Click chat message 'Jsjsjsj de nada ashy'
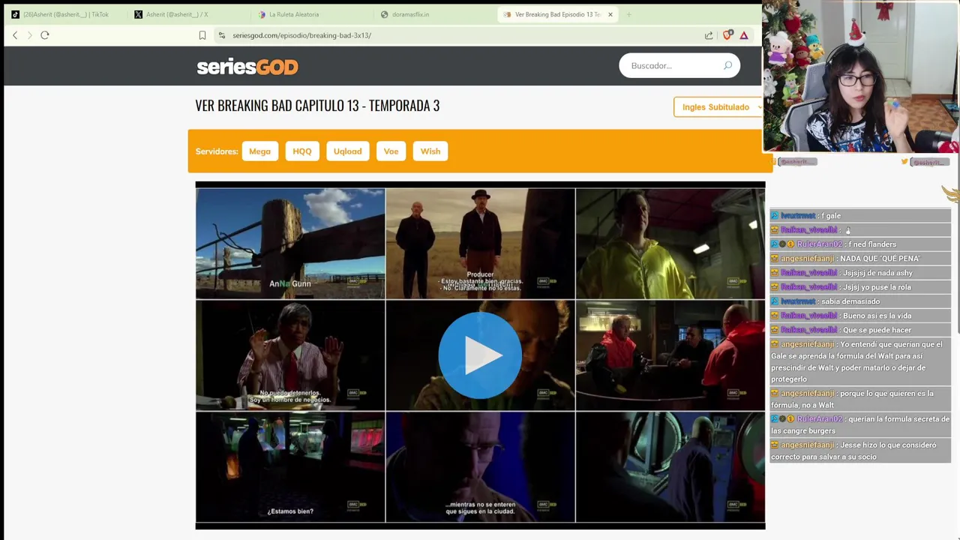 pyautogui.click(x=877, y=273)
